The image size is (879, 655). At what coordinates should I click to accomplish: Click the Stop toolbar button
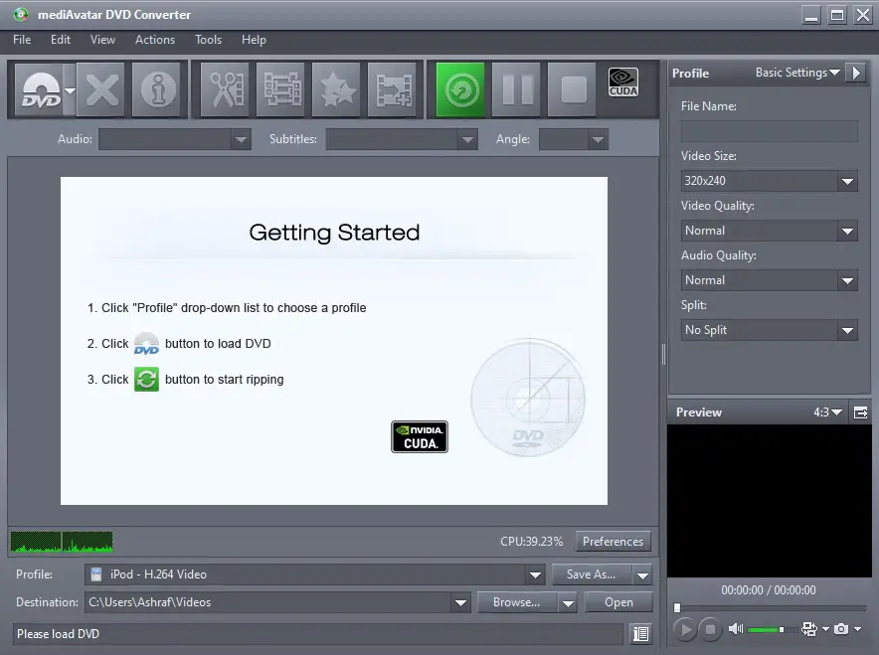pyautogui.click(x=572, y=89)
